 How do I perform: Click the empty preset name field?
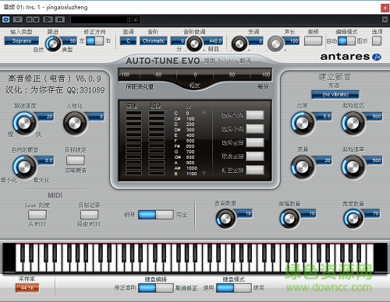[99, 19]
